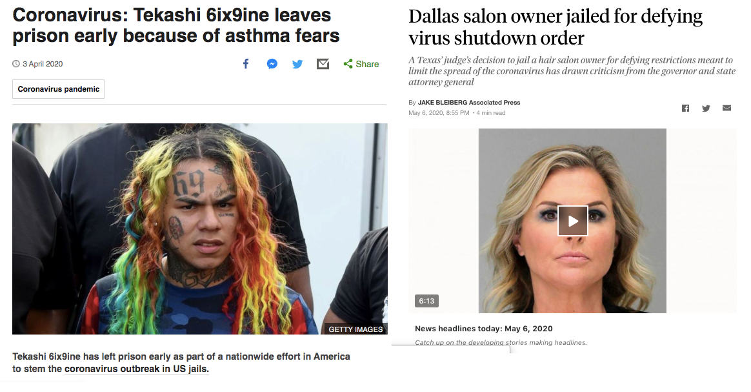Email the Dallas salon owner story
This screenshot has height=392, width=751.
726,108
